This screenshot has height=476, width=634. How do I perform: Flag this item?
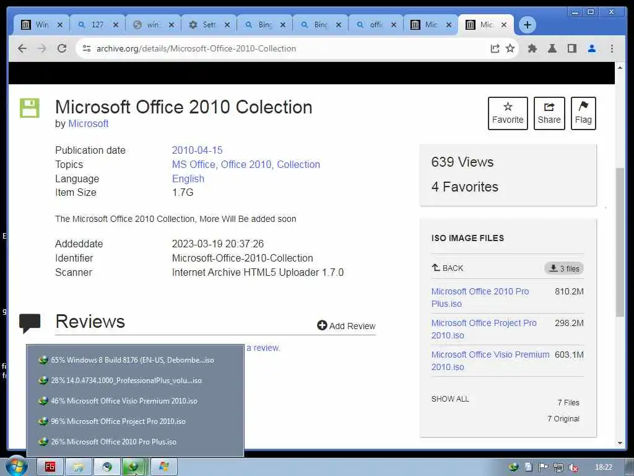click(x=583, y=113)
